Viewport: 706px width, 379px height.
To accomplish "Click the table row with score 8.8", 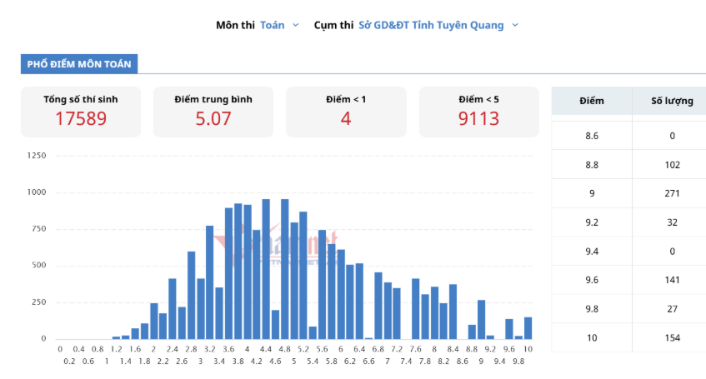I will click(628, 165).
